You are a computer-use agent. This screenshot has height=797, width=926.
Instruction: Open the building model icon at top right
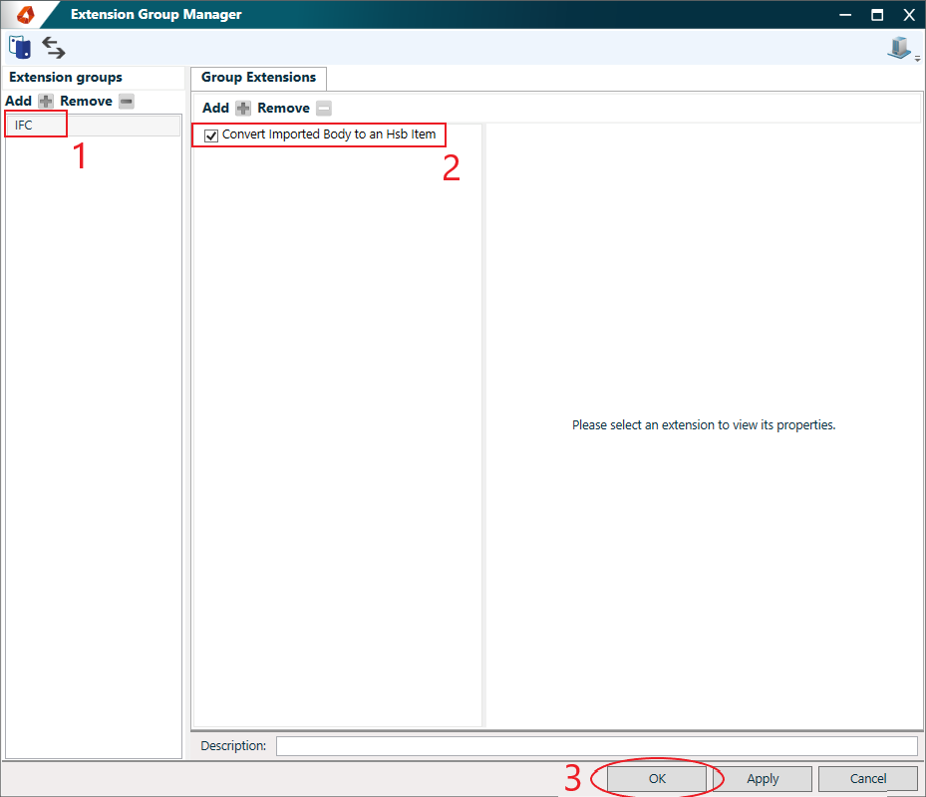(899, 47)
